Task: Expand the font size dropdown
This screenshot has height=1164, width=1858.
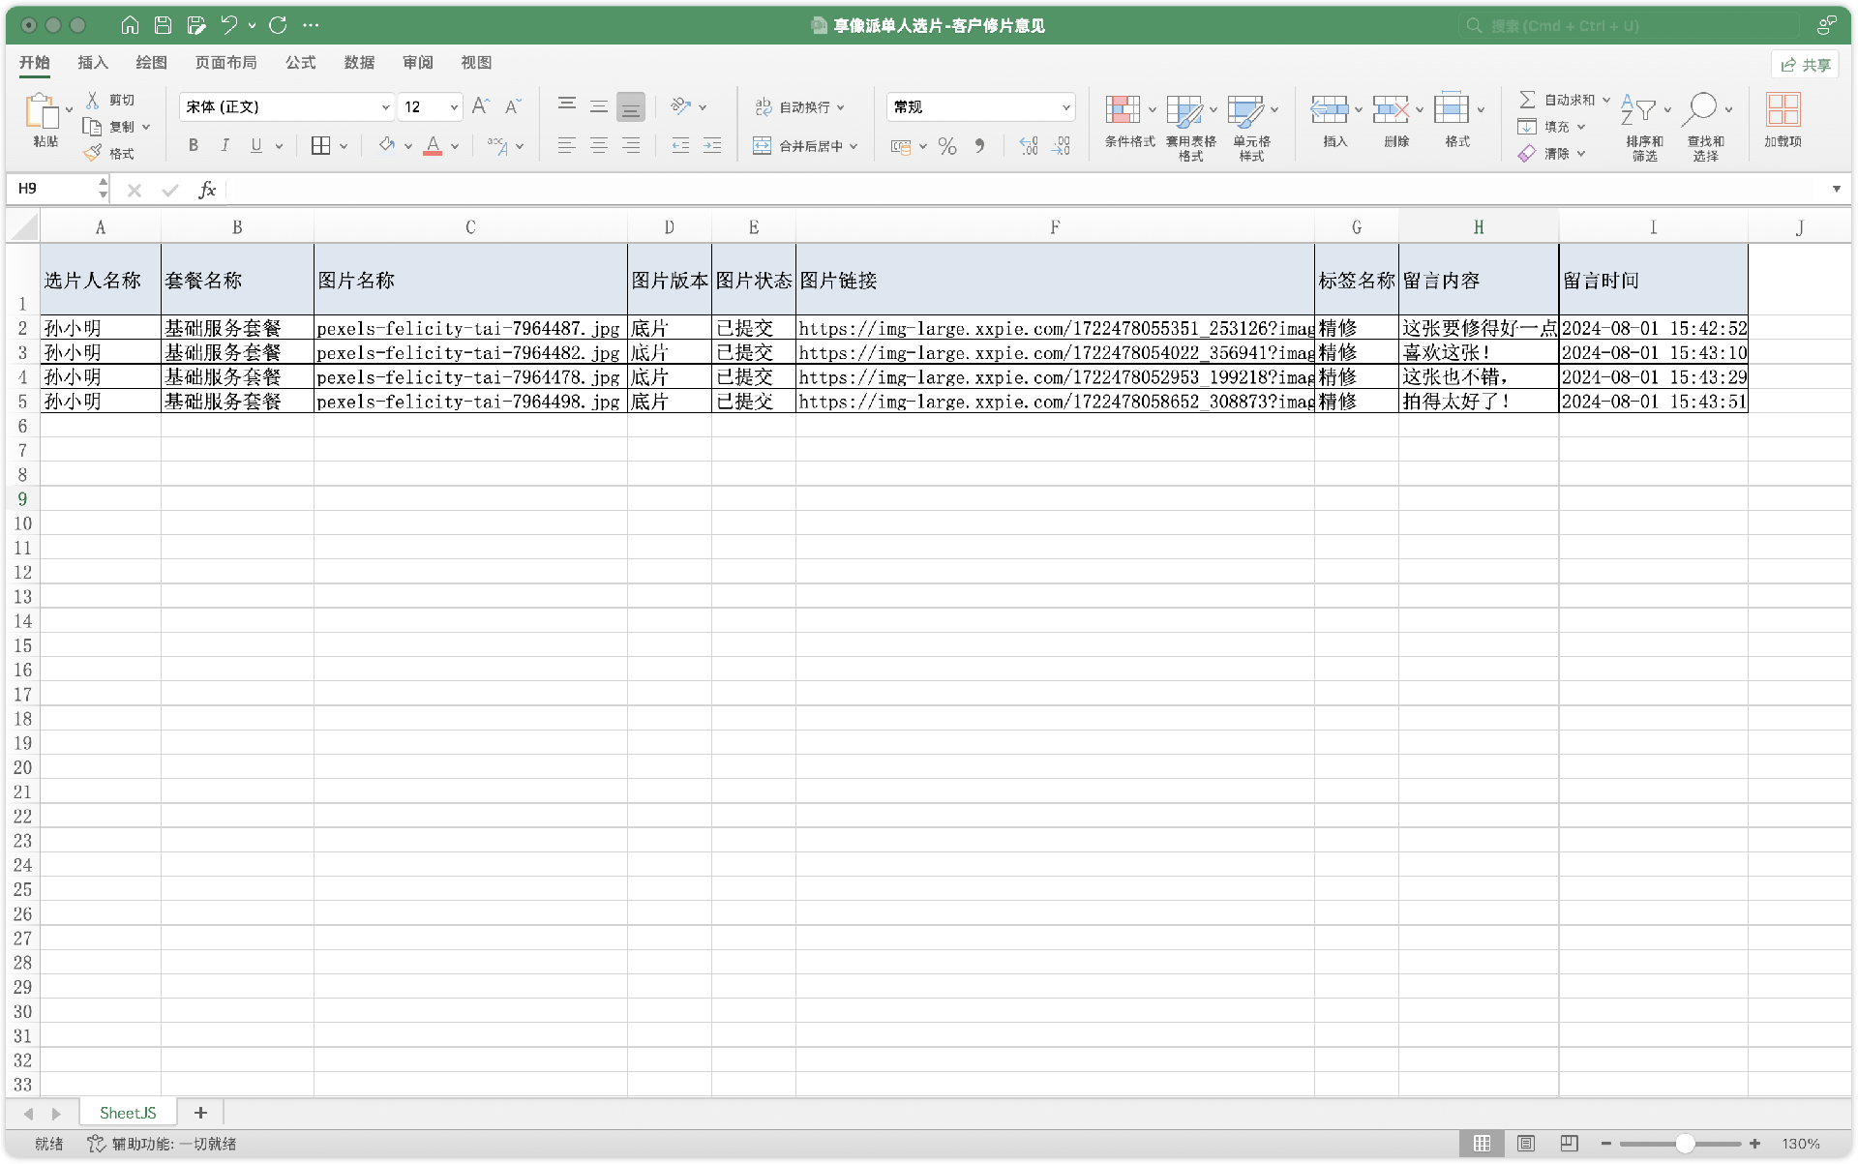Action: point(454,107)
